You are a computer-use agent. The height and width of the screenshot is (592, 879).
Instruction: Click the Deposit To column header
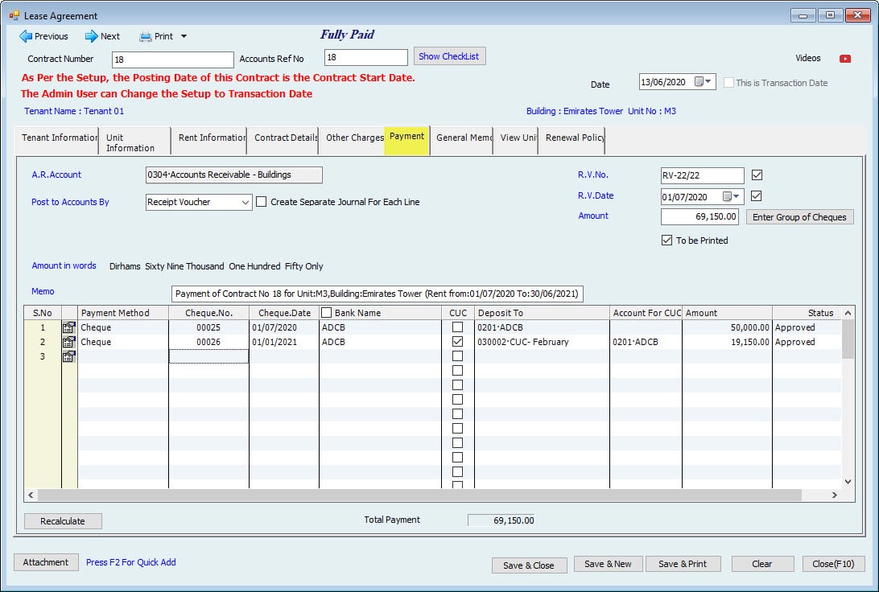click(542, 313)
